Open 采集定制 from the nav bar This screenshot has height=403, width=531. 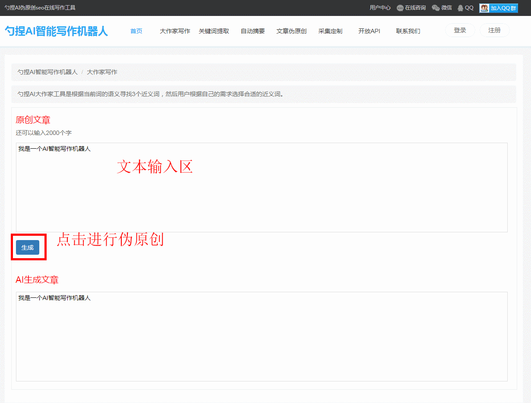tap(330, 31)
